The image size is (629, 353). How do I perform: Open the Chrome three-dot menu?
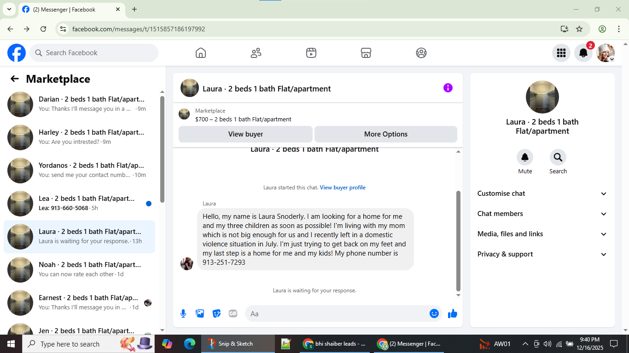pos(618,29)
